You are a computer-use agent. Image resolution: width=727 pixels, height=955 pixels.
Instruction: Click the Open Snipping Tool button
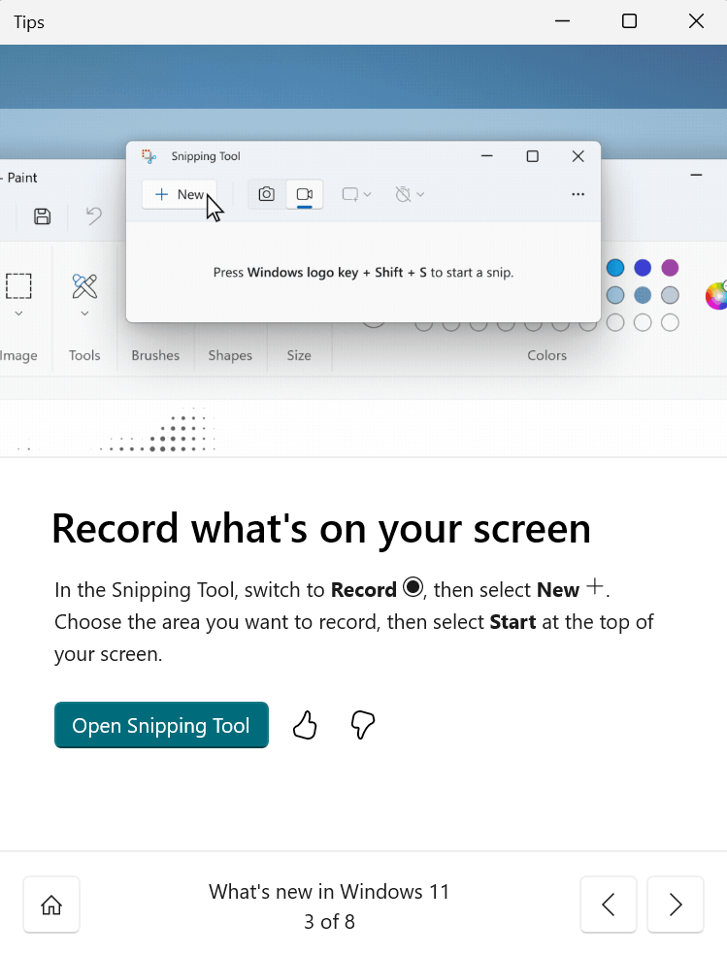[x=161, y=725]
